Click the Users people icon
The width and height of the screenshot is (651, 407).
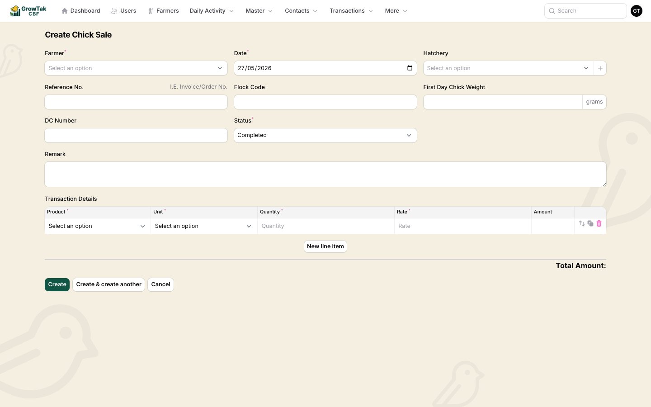tap(114, 11)
